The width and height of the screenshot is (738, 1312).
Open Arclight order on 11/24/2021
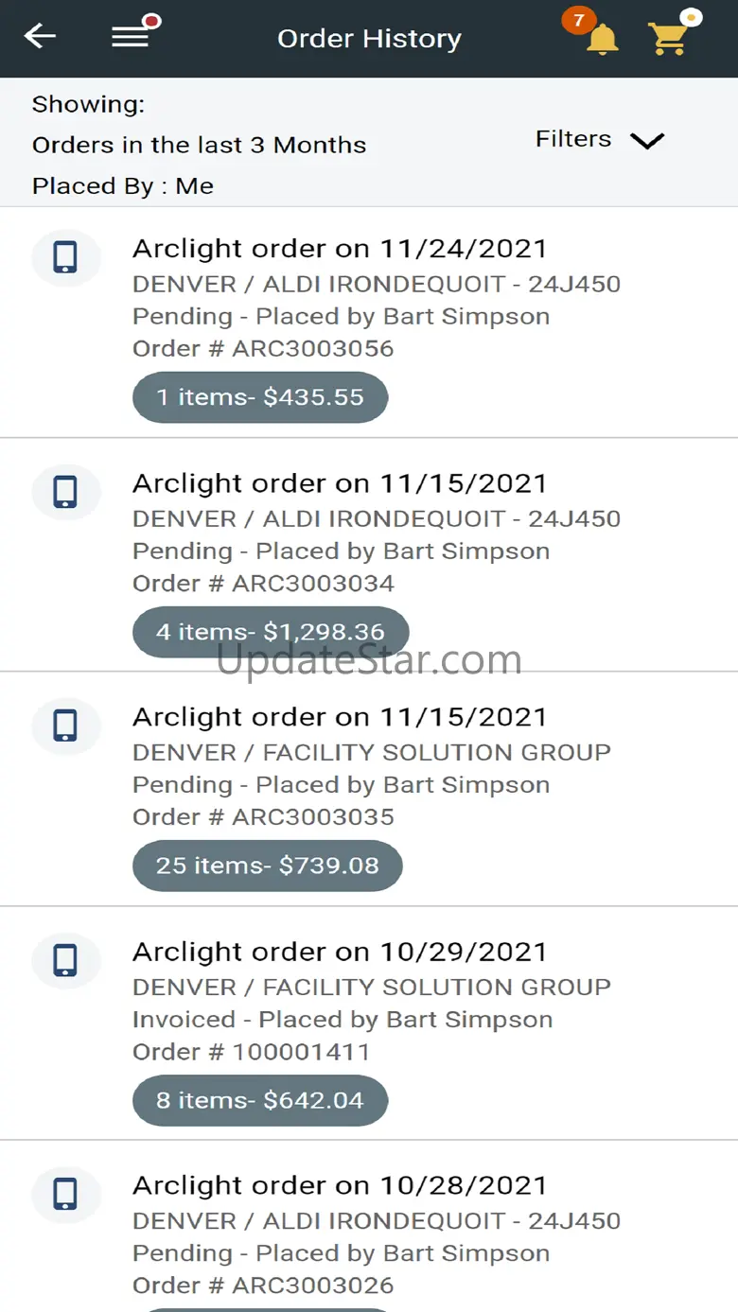click(x=340, y=249)
